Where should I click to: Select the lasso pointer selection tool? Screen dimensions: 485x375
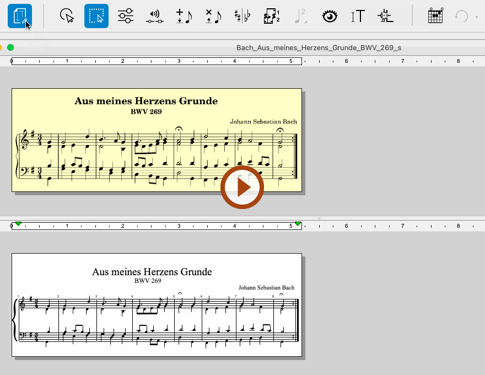click(x=67, y=16)
